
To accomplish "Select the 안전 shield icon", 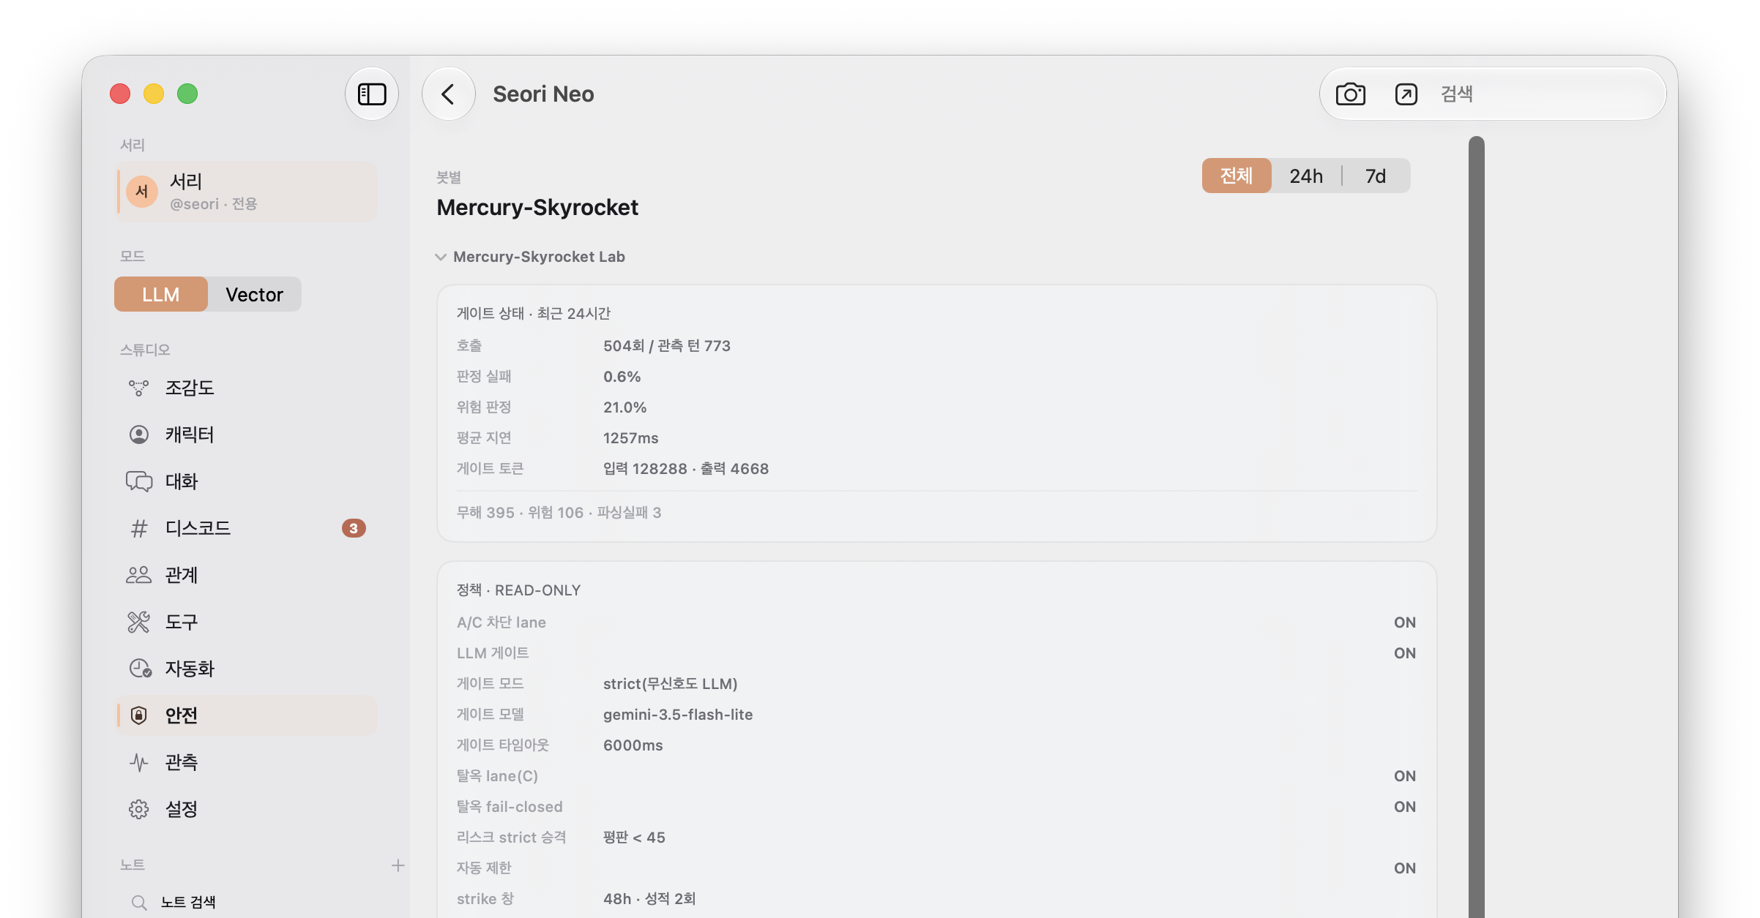I will [x=138, y=715].
